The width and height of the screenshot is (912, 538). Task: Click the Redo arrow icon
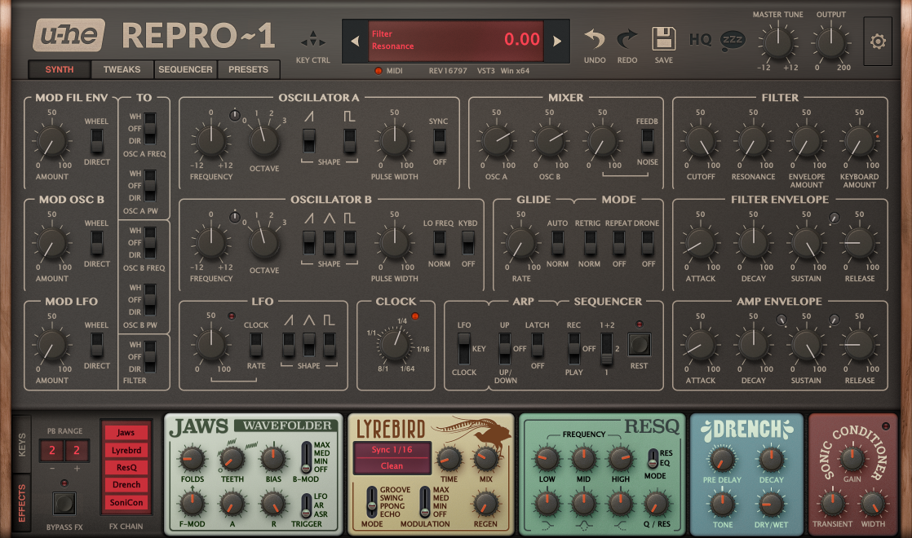click(x=627, y=39)
